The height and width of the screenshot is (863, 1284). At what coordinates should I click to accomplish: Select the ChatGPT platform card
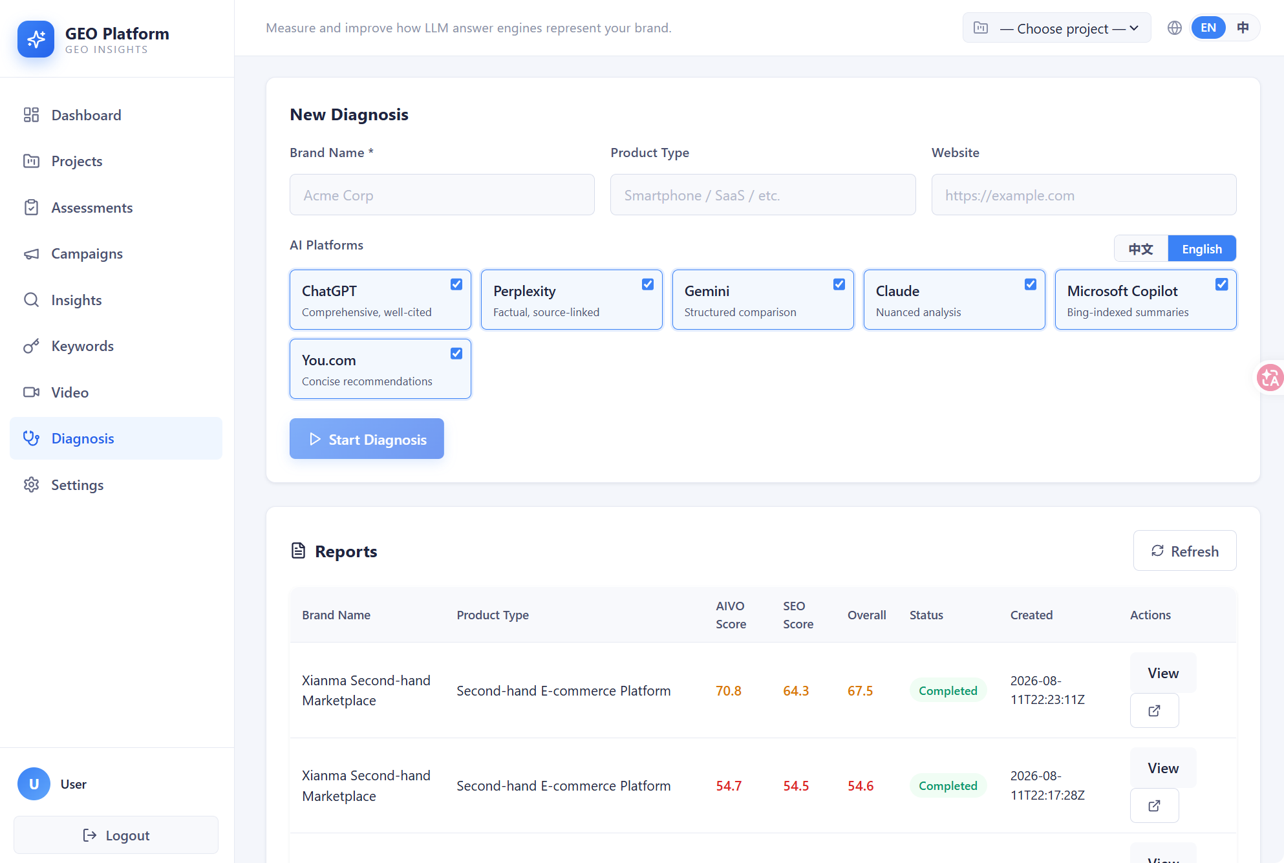(x=380, y=300)
